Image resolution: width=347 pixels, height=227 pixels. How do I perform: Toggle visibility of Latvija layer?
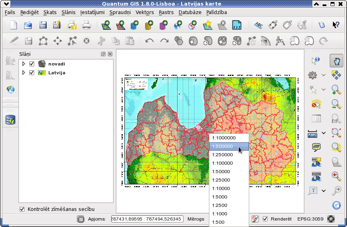(32, 73)
